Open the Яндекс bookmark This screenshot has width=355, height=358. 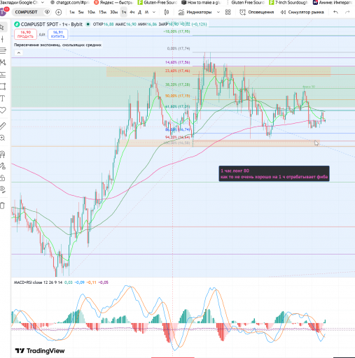(x=113, y=3)
